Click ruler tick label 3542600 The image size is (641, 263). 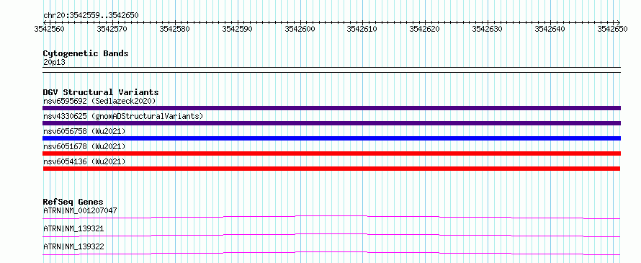[x=300, y=29]
